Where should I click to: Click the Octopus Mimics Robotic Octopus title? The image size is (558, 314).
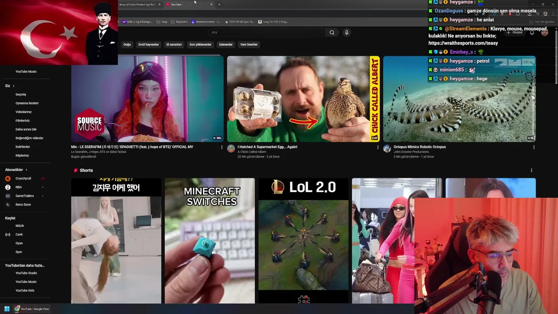click(419, 147)
